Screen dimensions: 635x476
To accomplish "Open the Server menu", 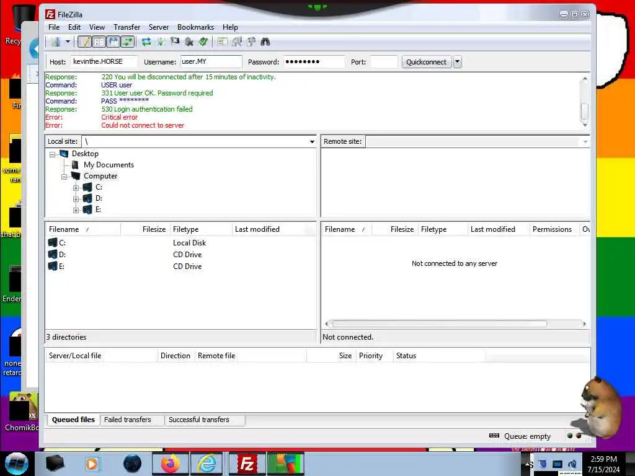I will [x=158, y=27].
